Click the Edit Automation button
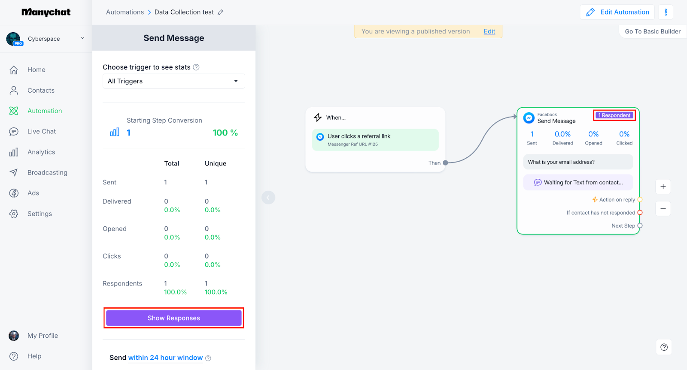Screen dimensions: 687x370 [x=617, y=12]
